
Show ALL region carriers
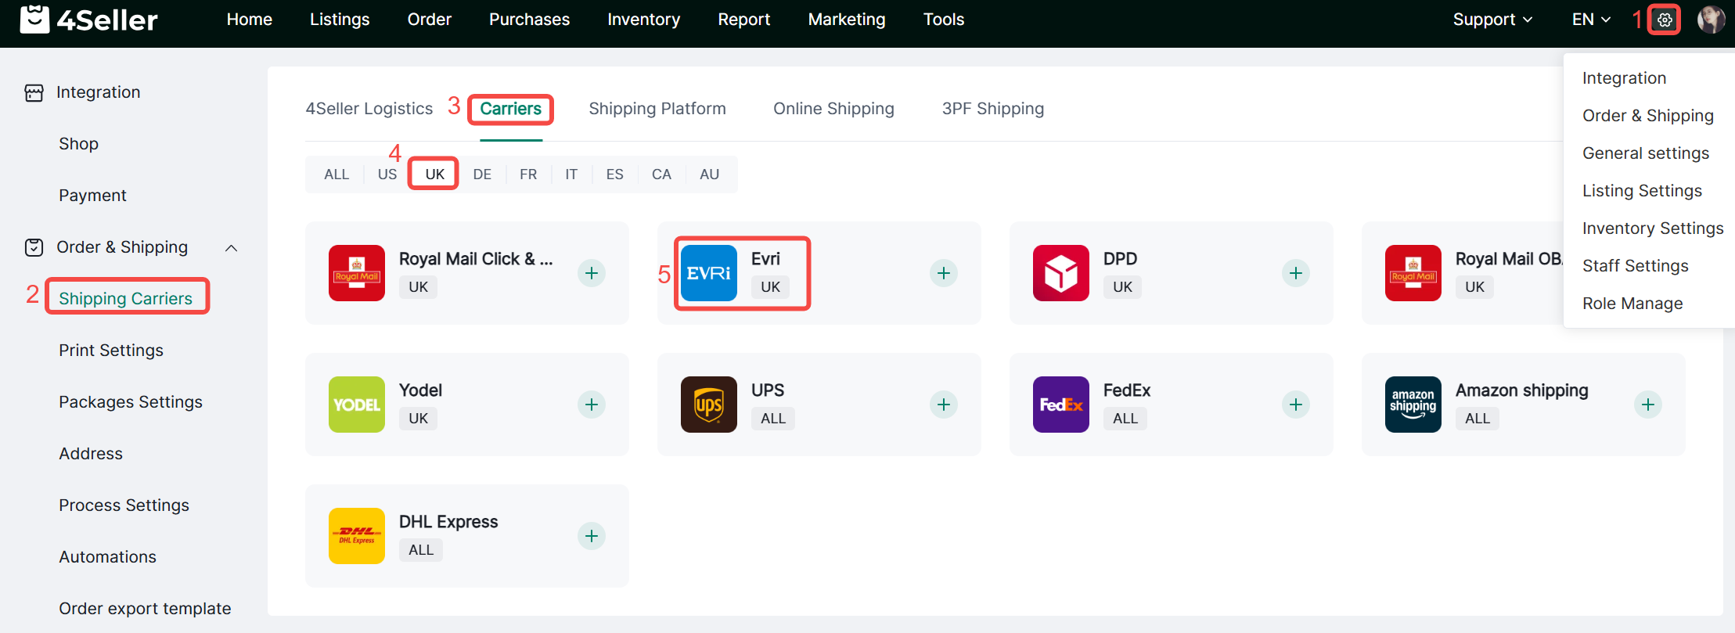point(337,174)
